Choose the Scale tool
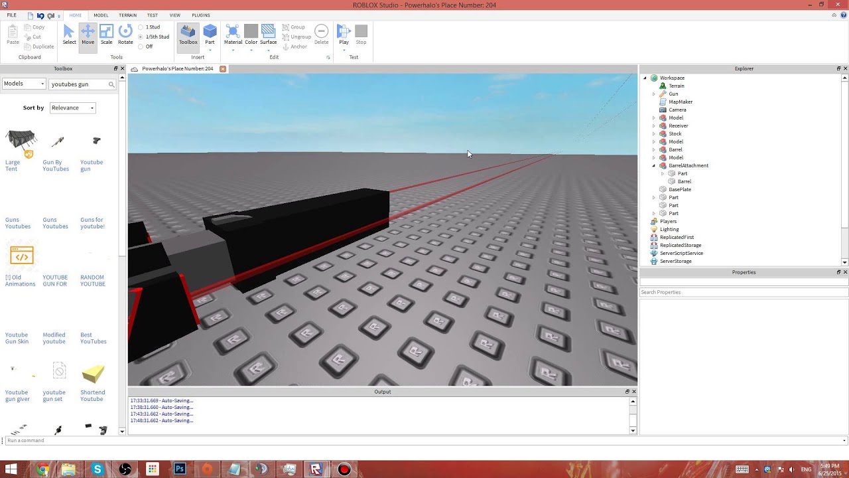The width and height of the screenshot is (849, 478). pyautogui.click(x=106, y=35)
